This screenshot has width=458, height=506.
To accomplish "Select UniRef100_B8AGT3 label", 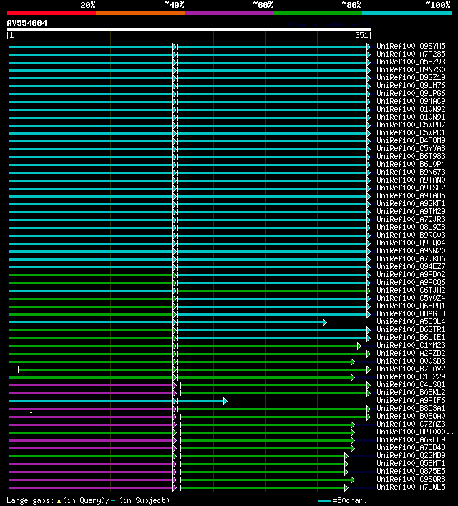I will [411, 313].
